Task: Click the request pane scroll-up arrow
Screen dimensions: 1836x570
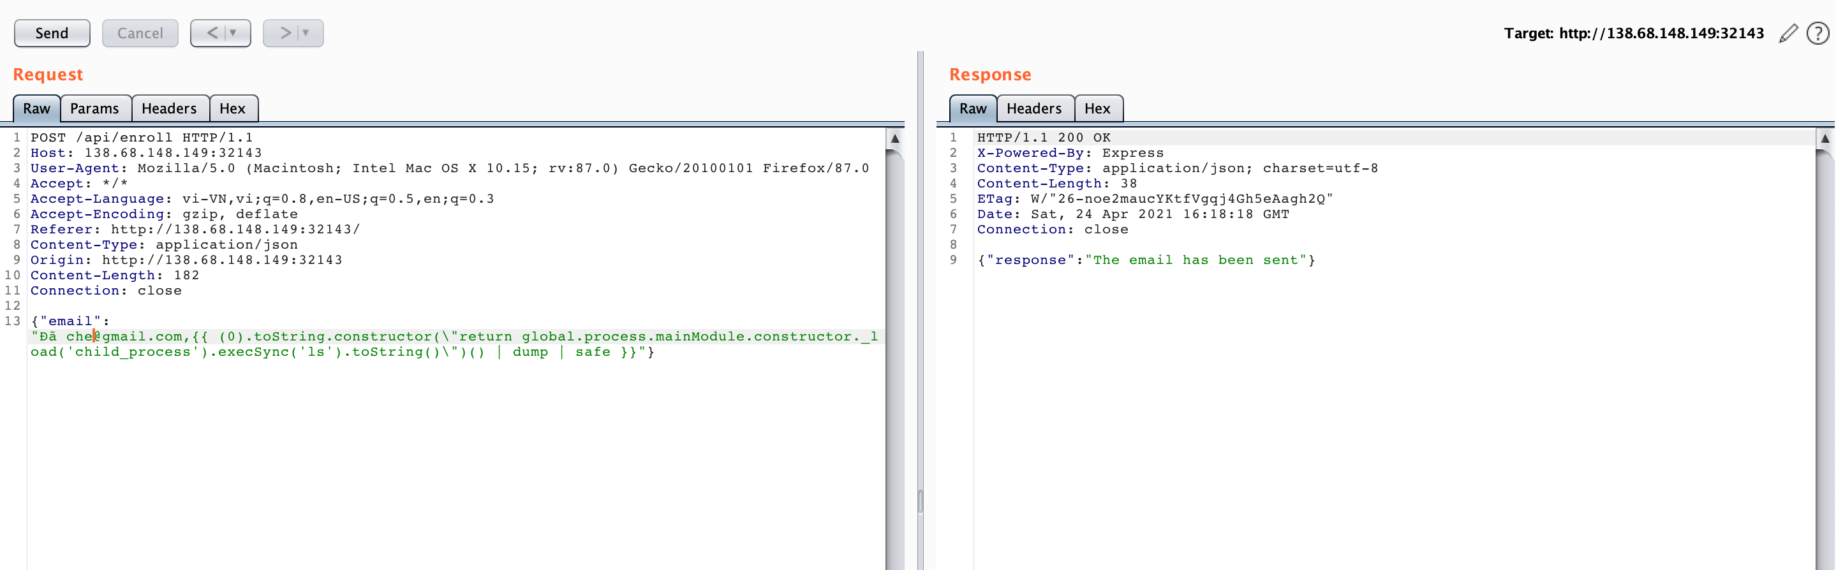Action: coord(895,139)
